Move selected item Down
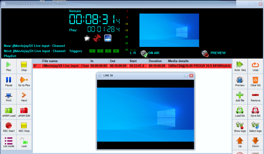 pos(255,142)
